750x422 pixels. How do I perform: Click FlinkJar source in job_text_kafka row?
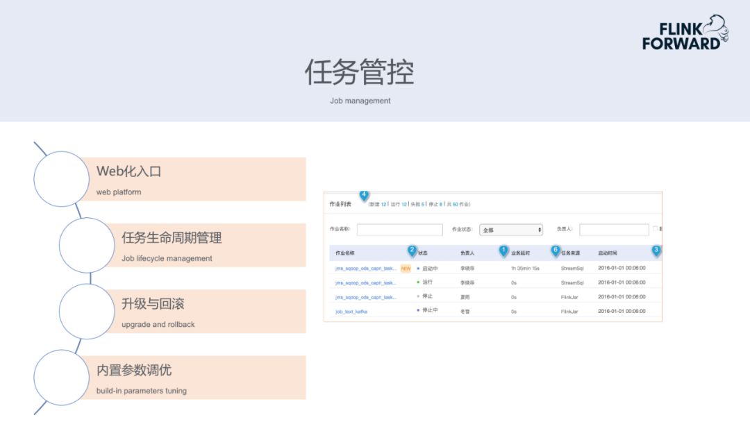click(x=569, y=312)
